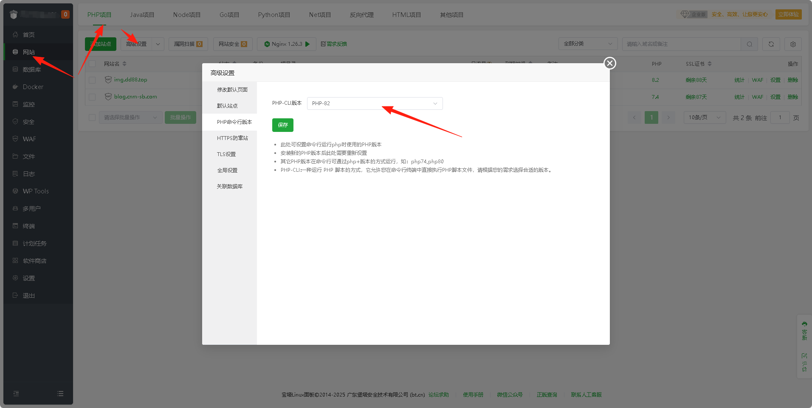812x408 pixels.
Task: Open the gear settings icon at top right
Action: coord(793,44)
